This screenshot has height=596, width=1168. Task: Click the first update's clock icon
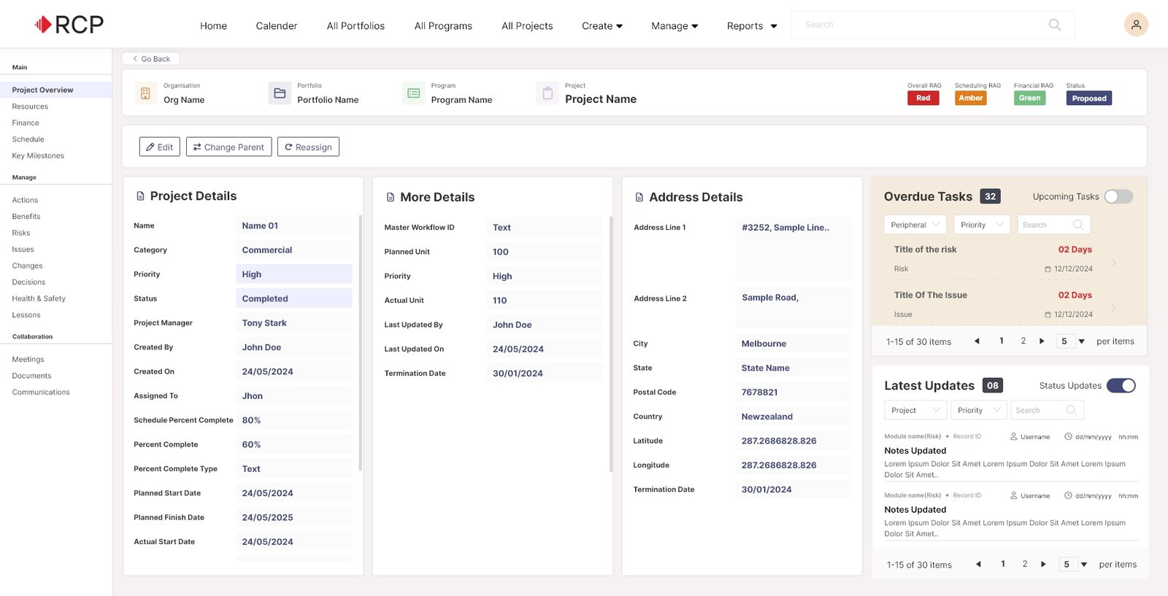1068,436
